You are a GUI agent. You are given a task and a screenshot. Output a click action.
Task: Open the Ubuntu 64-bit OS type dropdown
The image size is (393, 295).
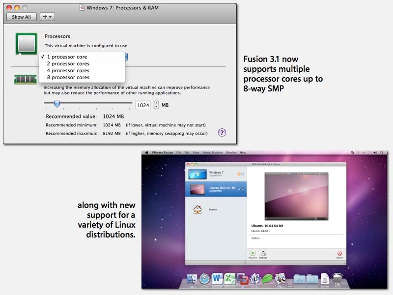click(261, 231)
